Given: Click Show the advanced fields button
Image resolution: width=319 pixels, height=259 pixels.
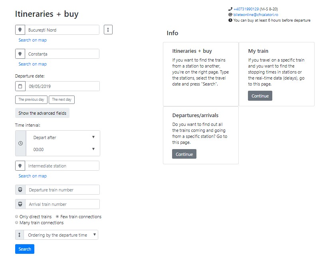Looking at the screenshot, I should 42,113.
